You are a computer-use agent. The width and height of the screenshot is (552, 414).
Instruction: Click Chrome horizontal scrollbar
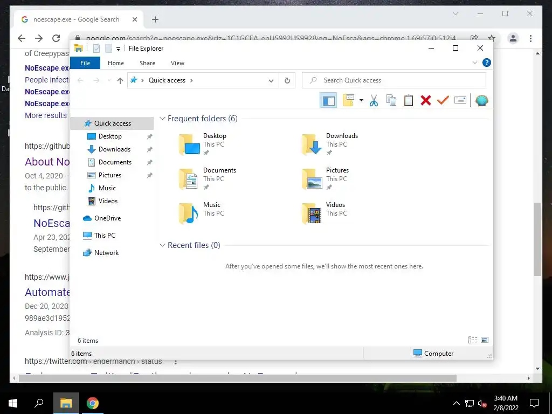(238, 378)
